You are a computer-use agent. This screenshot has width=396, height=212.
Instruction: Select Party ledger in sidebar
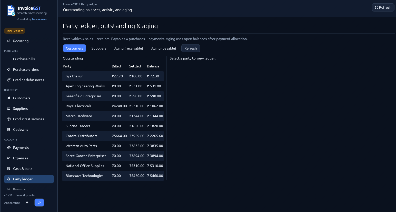pos(29,179)
